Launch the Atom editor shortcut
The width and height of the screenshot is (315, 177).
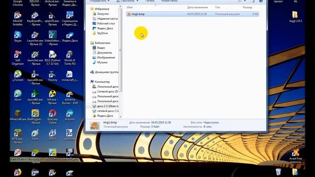pos(18,95)
